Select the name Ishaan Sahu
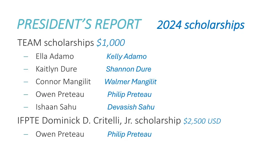 click(56, 107)
